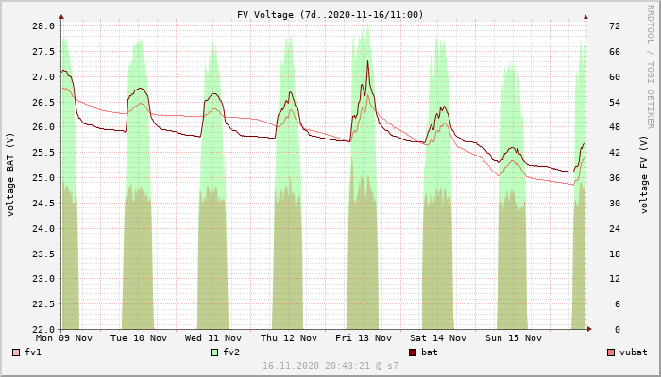
Task: Click the 'voltage BAT (V)' axis title
Action: 10,174
